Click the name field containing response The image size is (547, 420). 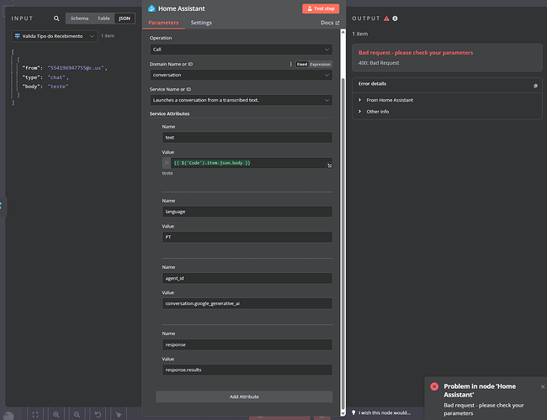247,344
